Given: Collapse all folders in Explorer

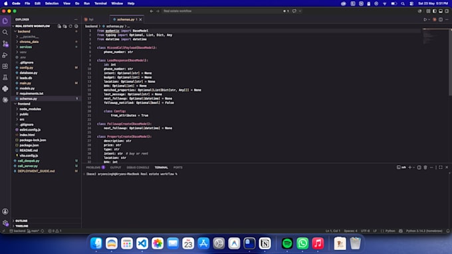Looking at the screenshot, I should coord(76,26).
